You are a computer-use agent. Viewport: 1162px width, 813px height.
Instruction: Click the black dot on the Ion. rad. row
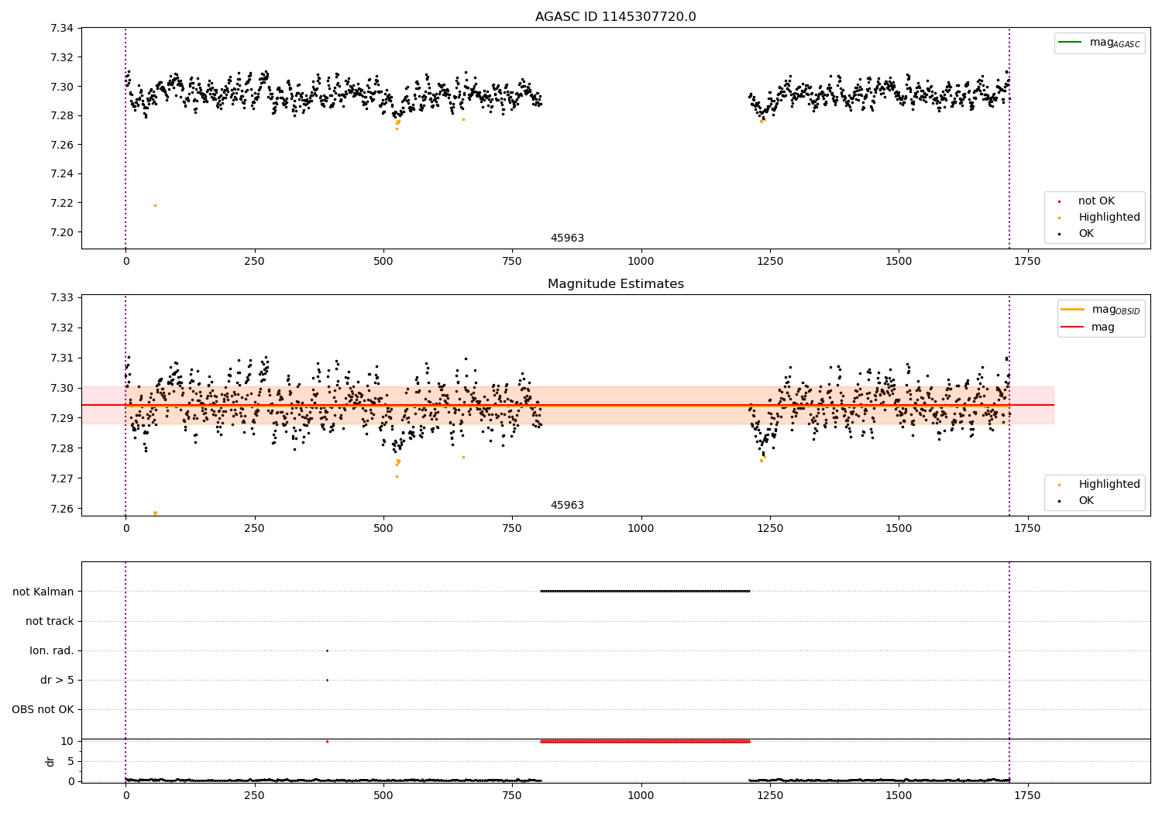coord(327,650)
